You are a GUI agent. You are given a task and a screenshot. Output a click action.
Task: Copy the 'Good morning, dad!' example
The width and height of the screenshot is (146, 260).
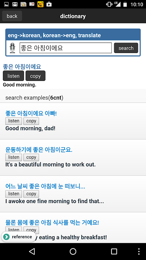pyautogui.click(x=31, y=121)
